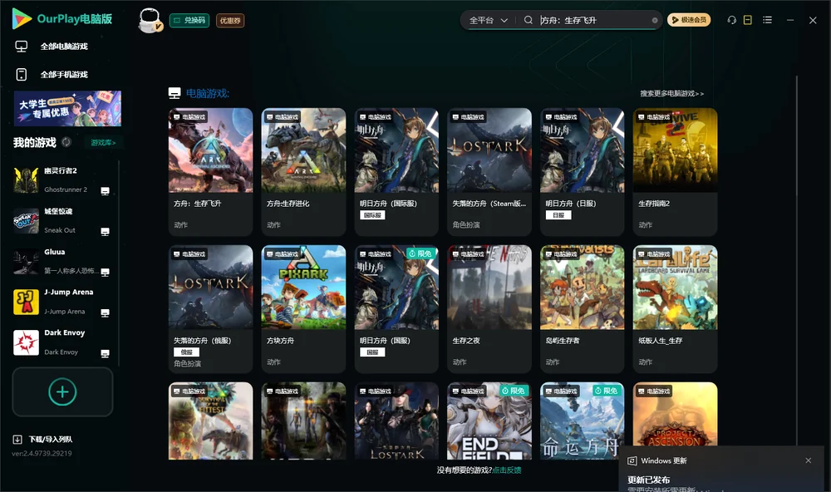The width and height of the screenshot is (831, 492).
Task: Click the 俄服 tag under 失落的方舟
Action: [x=186, y=352]
